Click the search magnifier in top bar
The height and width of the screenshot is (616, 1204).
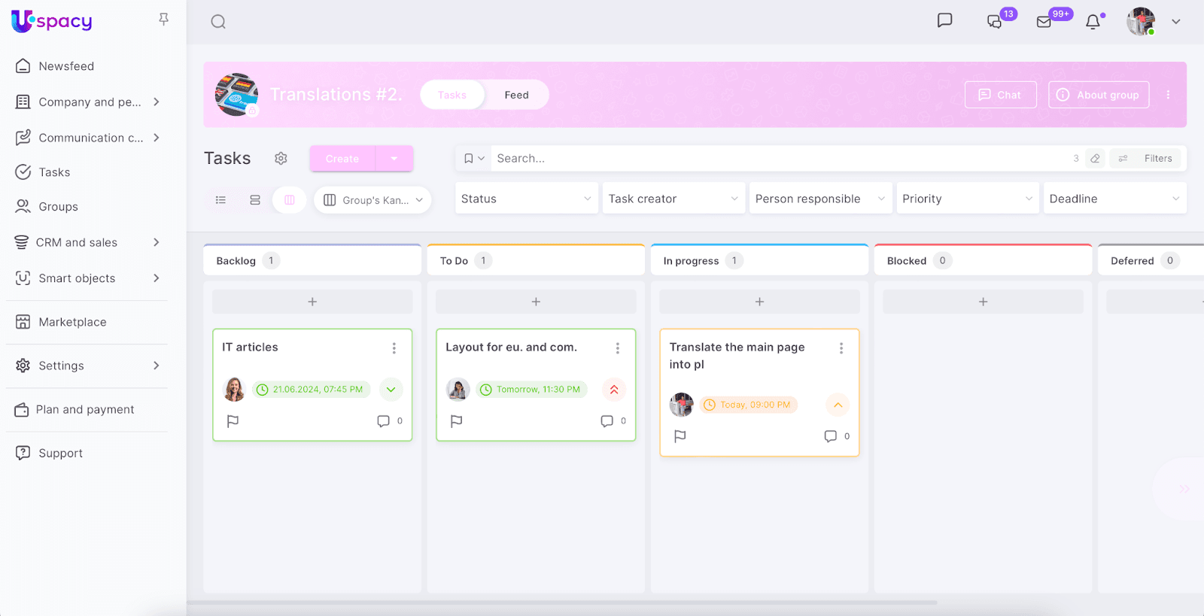coord(218,22)
